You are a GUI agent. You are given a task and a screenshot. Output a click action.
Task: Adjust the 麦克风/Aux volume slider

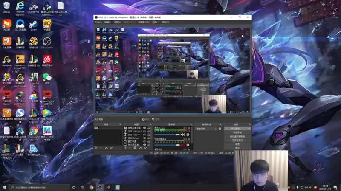coord(167,135)
